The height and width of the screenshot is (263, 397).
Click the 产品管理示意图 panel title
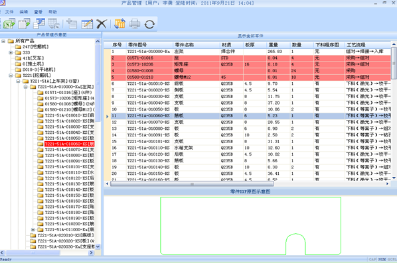[51, 35]
